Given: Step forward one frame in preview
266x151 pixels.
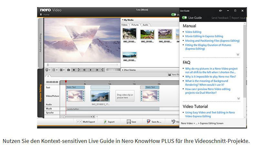Looking at the screenshot, I should pyautogui.click(x=97, y=70).
